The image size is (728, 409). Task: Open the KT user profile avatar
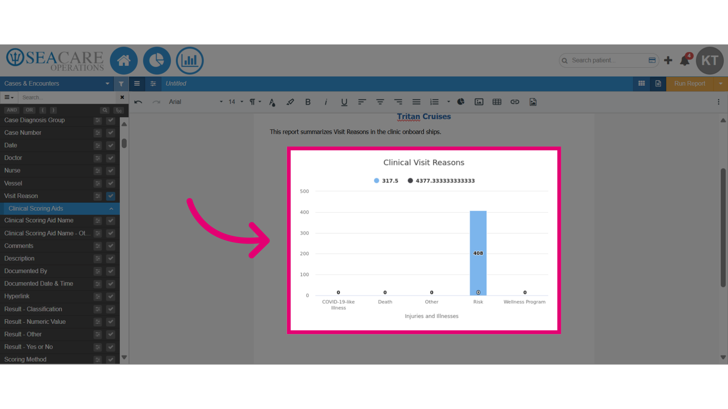coord(710,61)
